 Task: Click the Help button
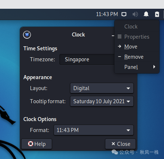[37, 144]
